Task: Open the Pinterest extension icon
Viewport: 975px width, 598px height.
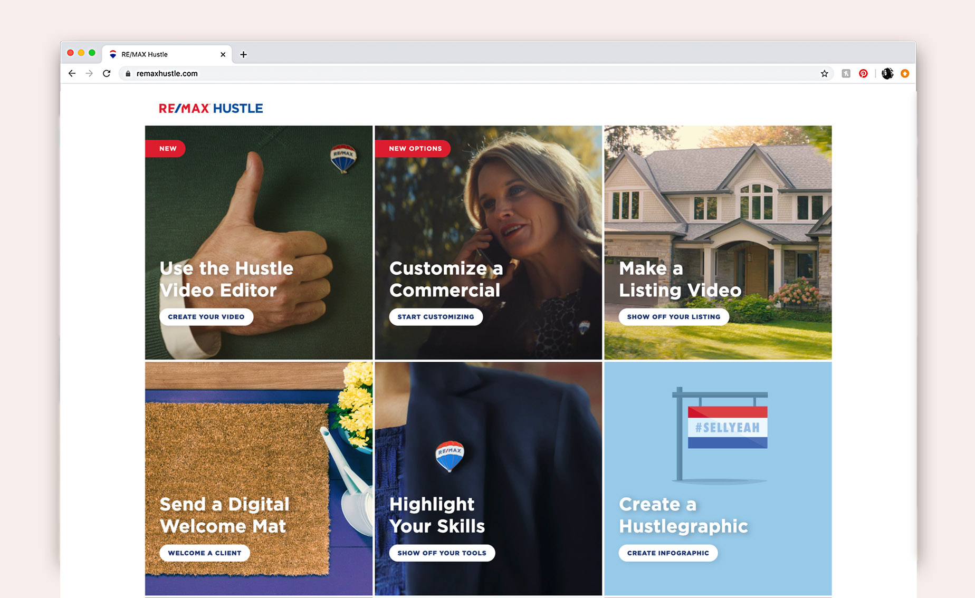Action: coord(863,73)
